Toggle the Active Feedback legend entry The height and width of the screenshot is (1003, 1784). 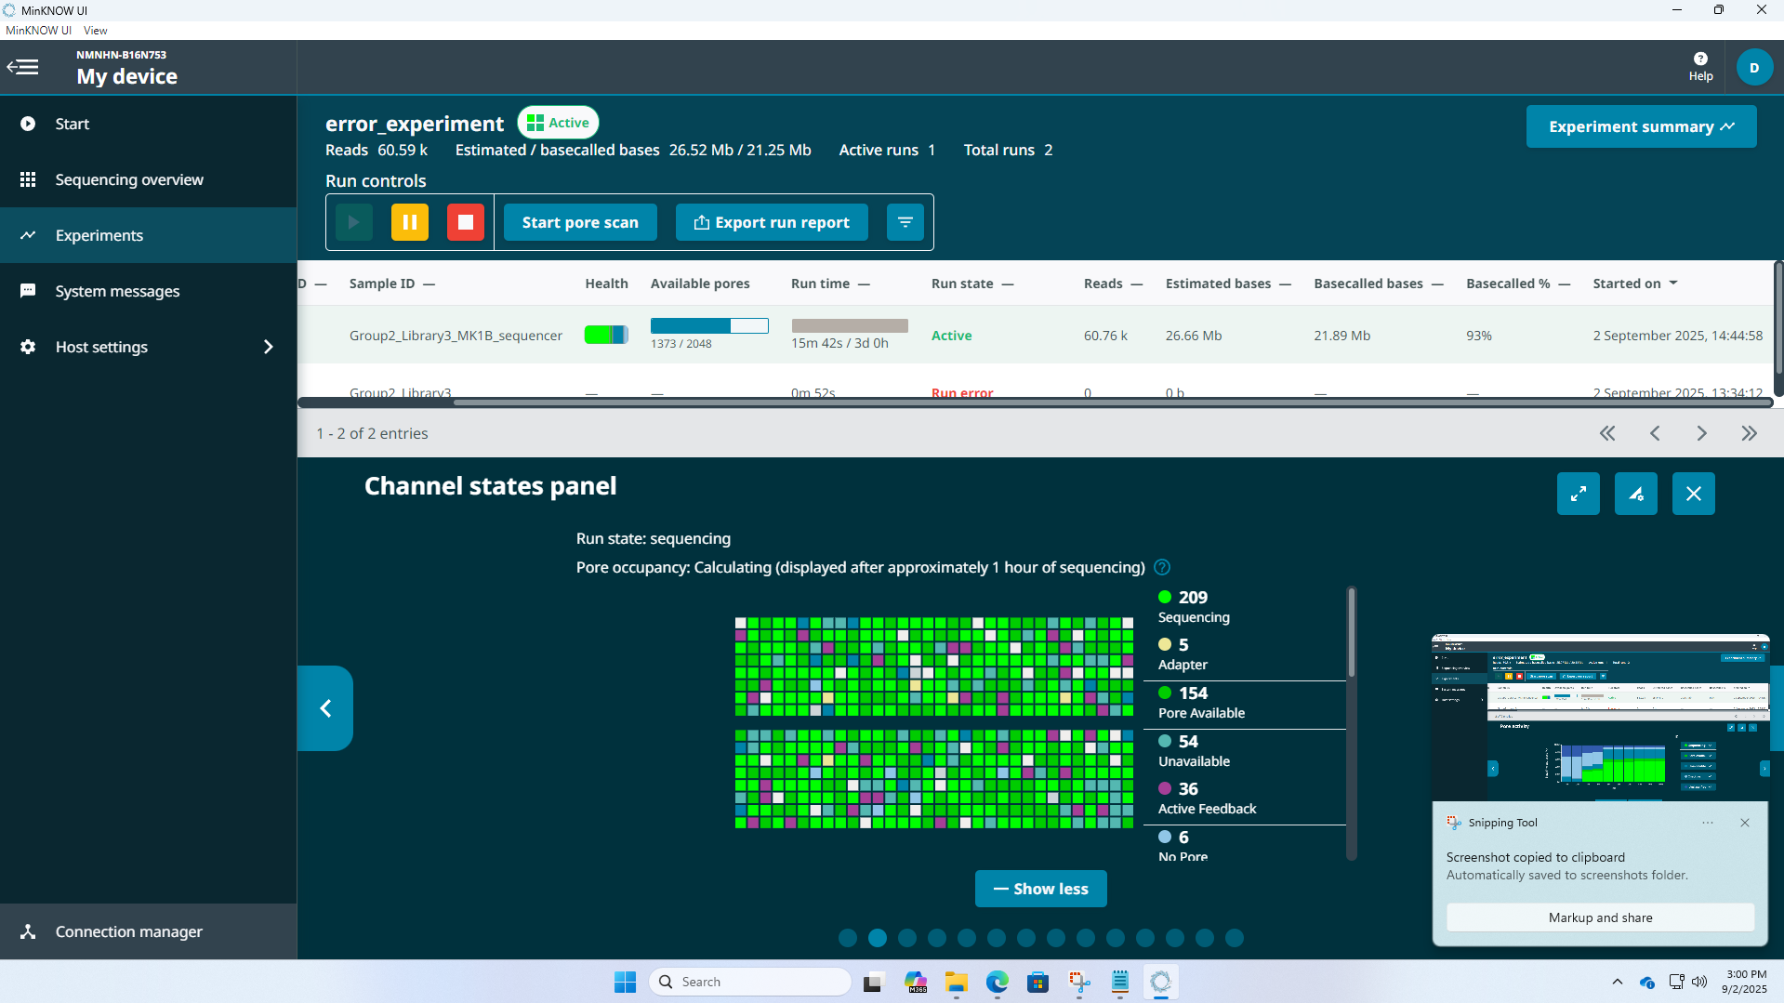(x=1206, y=798)
